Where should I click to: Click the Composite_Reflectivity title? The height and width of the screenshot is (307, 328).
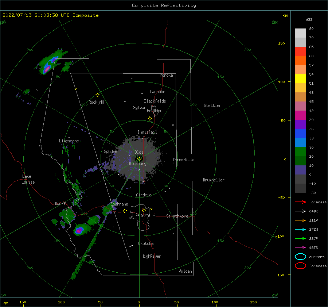tap(164, 5)
